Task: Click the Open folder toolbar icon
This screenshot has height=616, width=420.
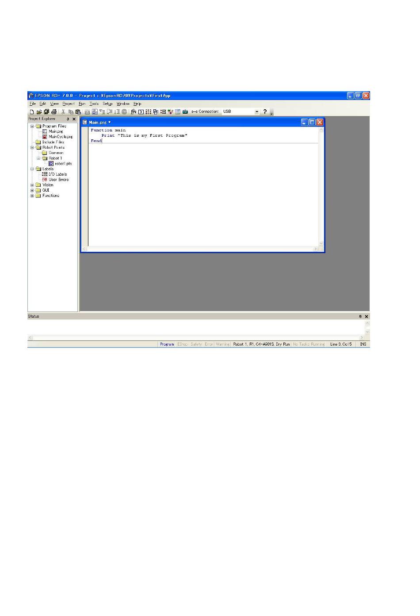Action: point(39,112)
